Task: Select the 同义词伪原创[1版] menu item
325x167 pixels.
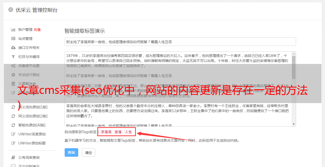Action: tap(33, 107)
